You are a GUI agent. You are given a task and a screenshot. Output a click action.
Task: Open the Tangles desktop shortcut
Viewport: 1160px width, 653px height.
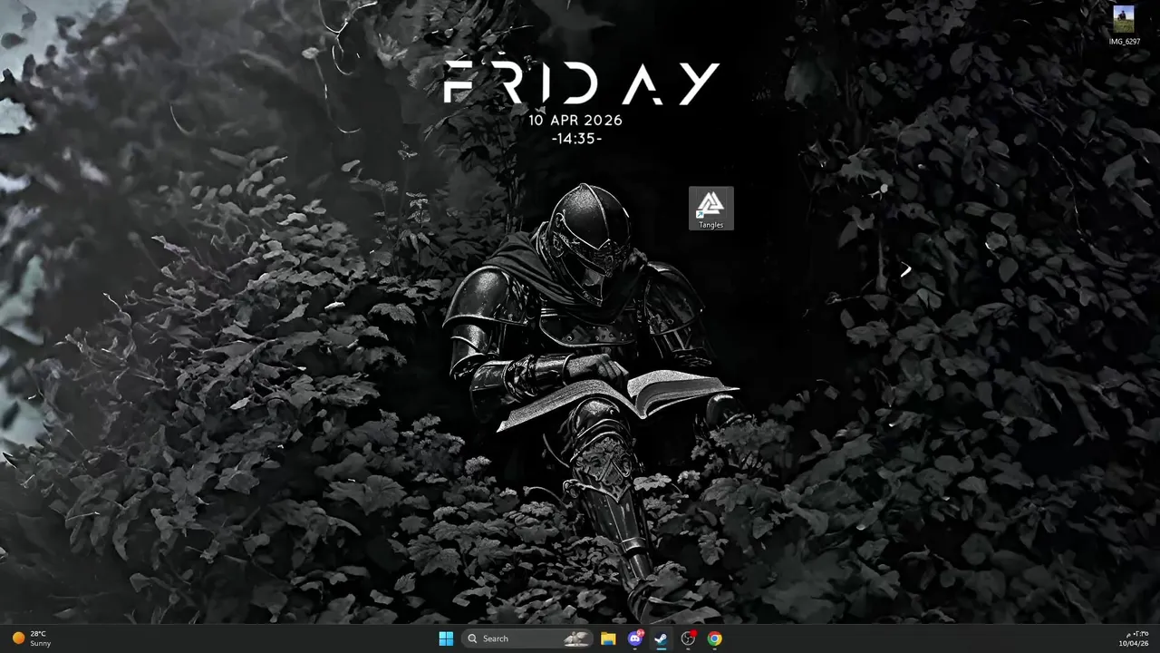(x=710, y=209)
